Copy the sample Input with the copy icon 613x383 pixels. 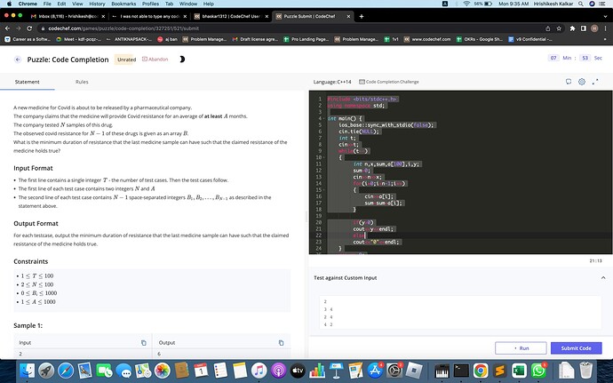(x=143, y=343)
